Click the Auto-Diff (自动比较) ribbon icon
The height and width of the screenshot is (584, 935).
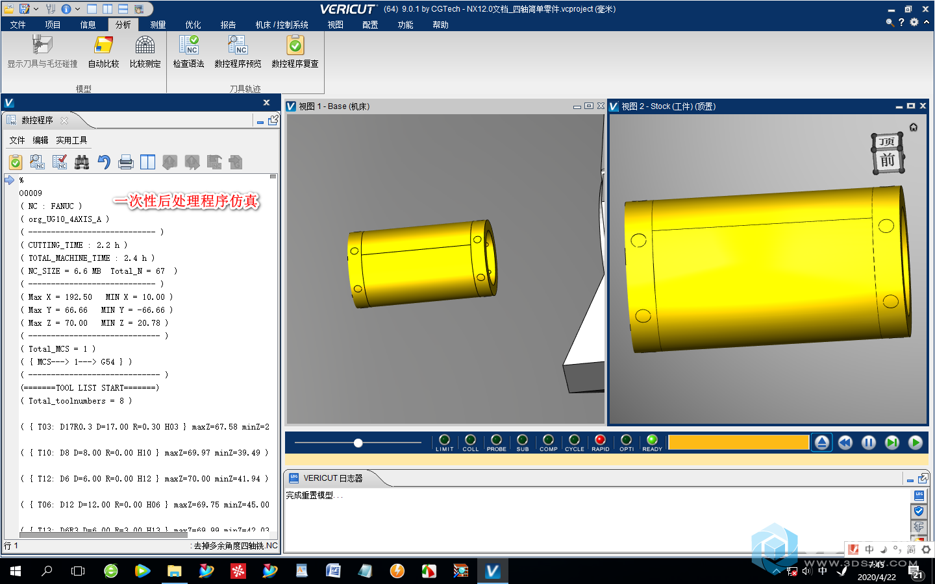click(104, 45)
